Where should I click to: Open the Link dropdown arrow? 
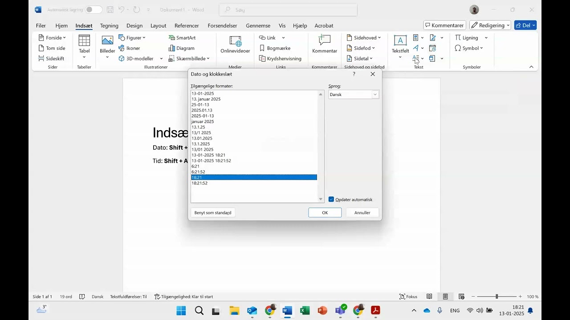tap(283, 38)
